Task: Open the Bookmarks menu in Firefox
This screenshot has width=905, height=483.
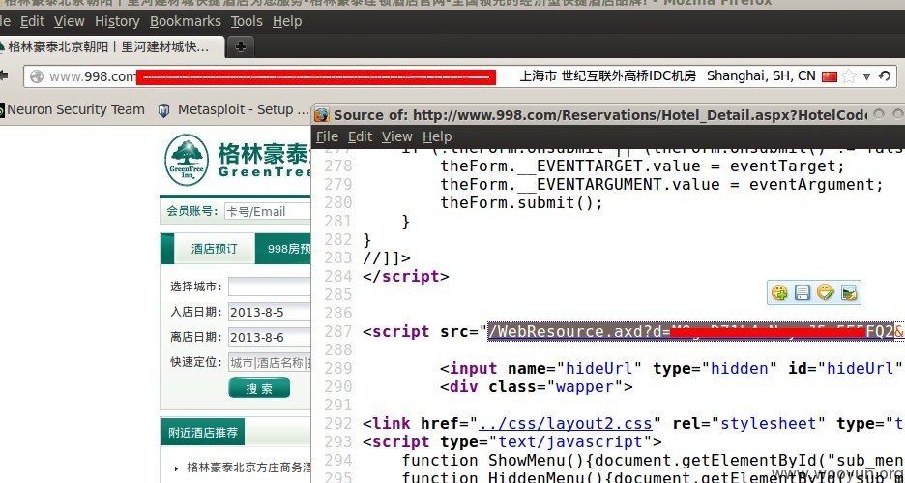Action: [x=186, y=21]
